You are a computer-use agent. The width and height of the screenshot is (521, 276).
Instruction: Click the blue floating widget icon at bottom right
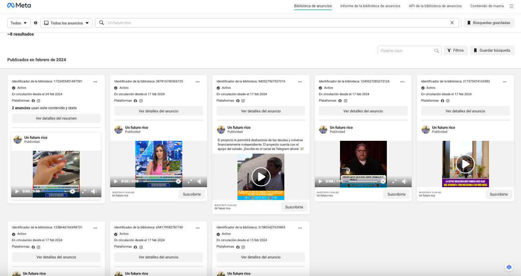(x=509, y=267)
